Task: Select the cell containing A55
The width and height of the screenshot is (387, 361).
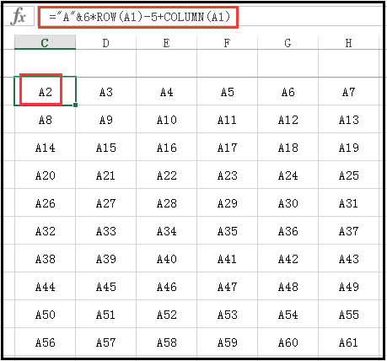Action: coord(348,314)
